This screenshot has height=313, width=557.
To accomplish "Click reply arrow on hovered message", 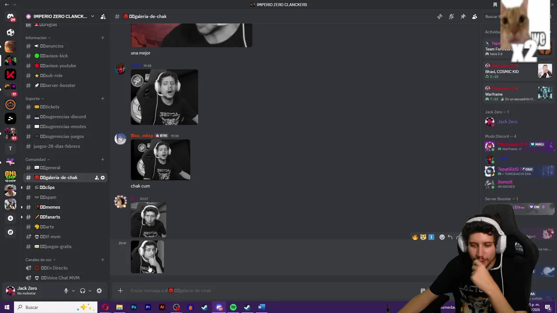I will point(450,237).
